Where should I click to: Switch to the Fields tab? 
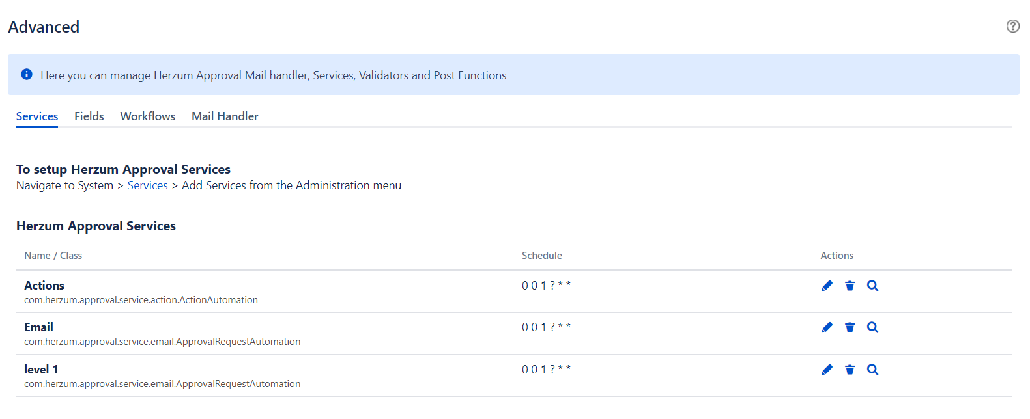pyautogui.click(x=89, y=116)
